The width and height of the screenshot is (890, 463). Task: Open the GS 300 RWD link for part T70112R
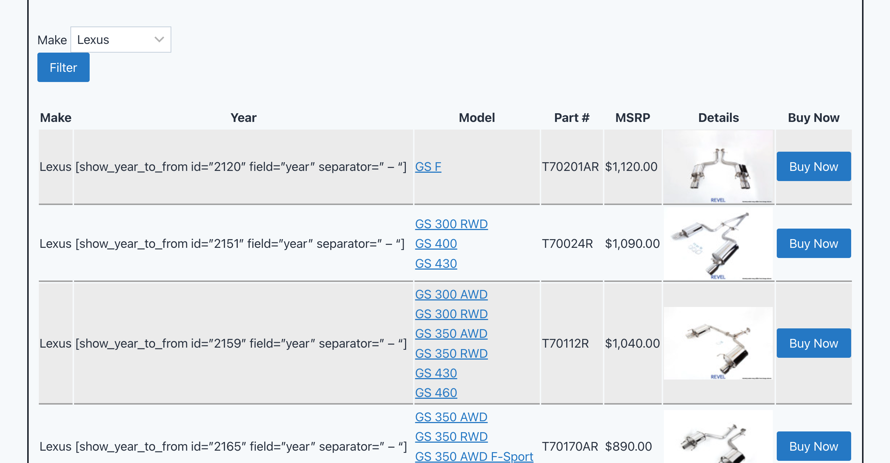pyautogui.click(x=452, y=314)
